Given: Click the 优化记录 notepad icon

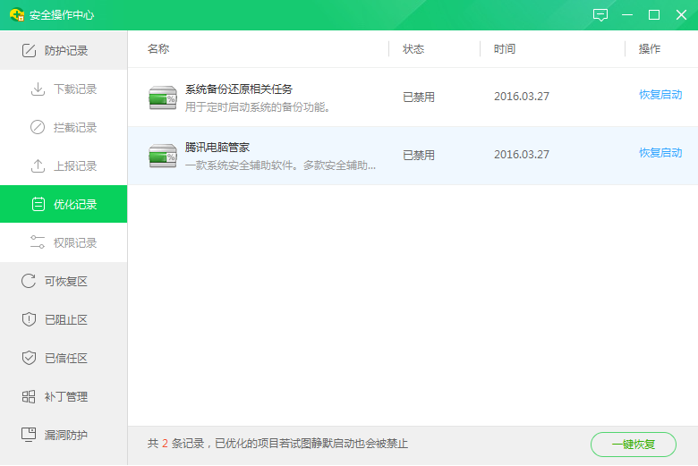Looking at the screenshot, I should (x=38, y=204).
